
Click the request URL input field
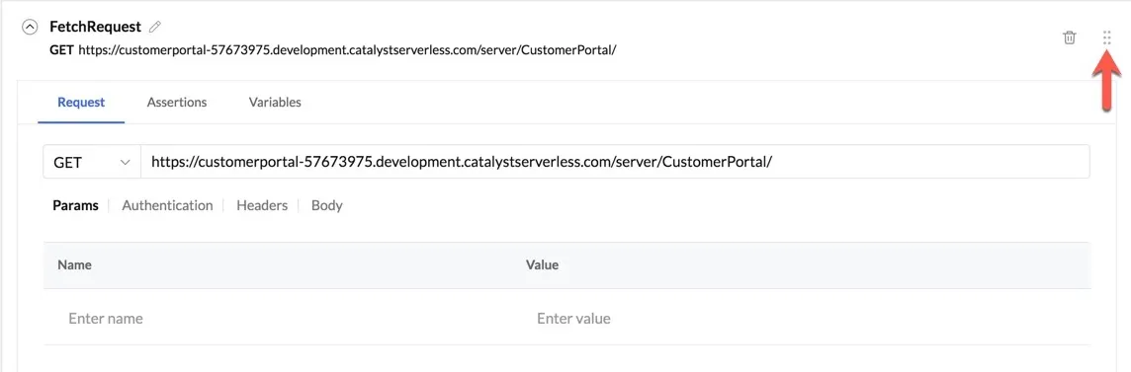pyautogui.click(x=615, y=162)
